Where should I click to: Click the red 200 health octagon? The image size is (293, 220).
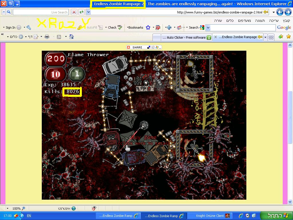coord(56,59)
